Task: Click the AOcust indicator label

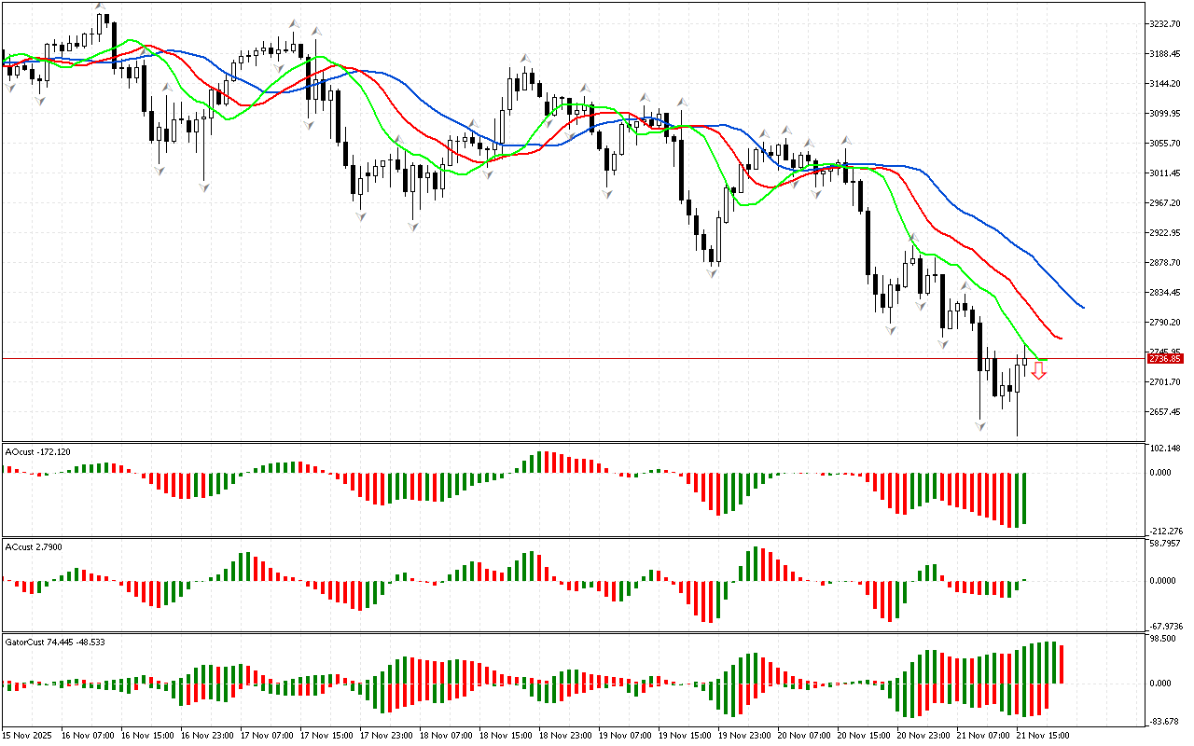Action: click(37, 451)
